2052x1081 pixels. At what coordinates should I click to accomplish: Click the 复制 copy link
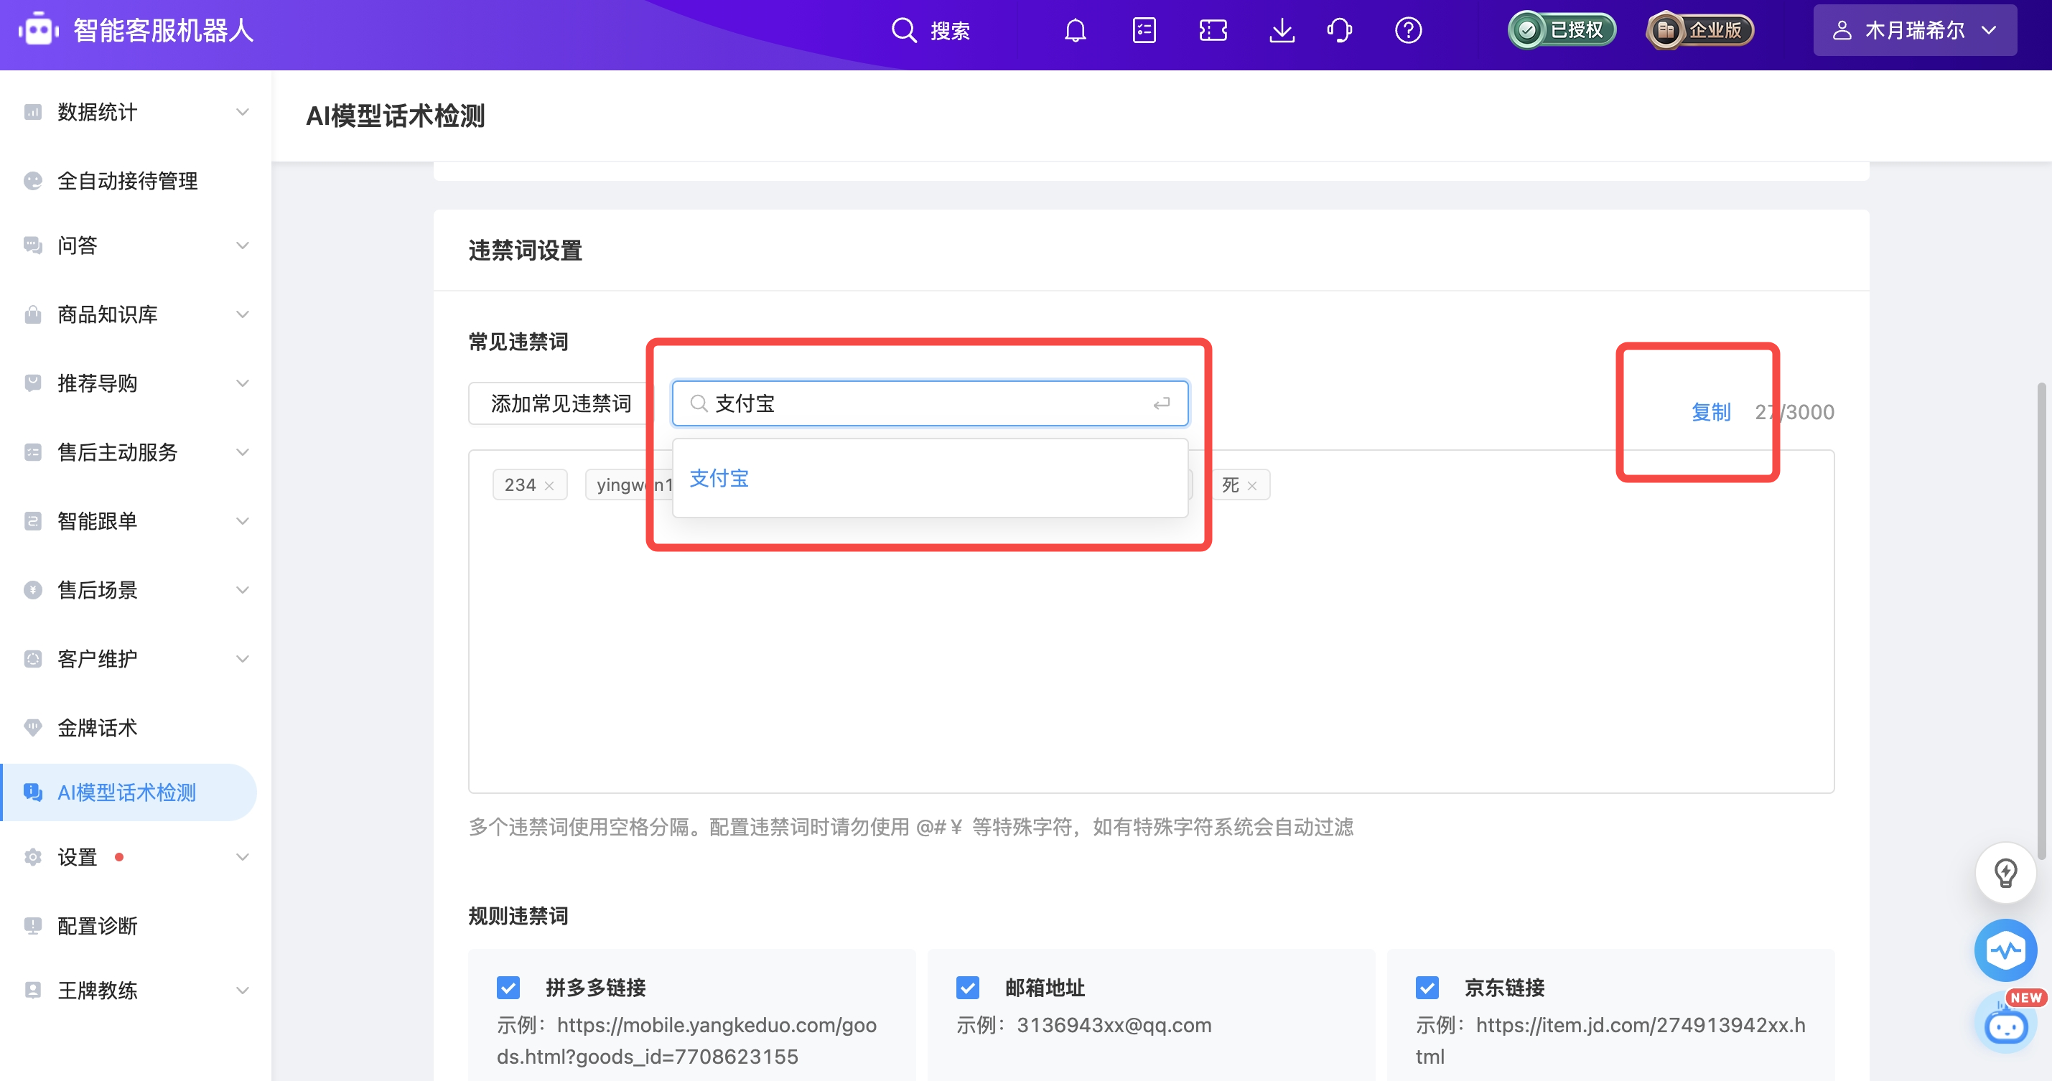(x=1711, y=413)
